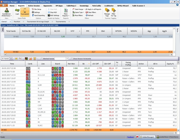
Task: Select the Cash game mode icon
Action: pyautogui.click(x=17, y=12)
